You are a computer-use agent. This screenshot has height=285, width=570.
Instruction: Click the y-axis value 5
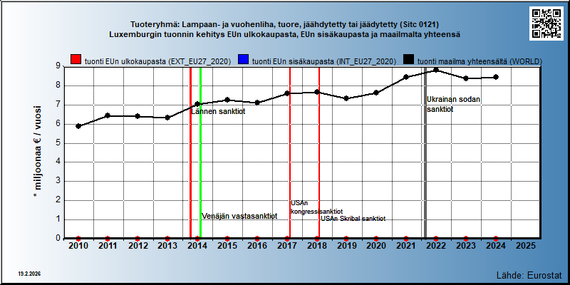(58, 143)
